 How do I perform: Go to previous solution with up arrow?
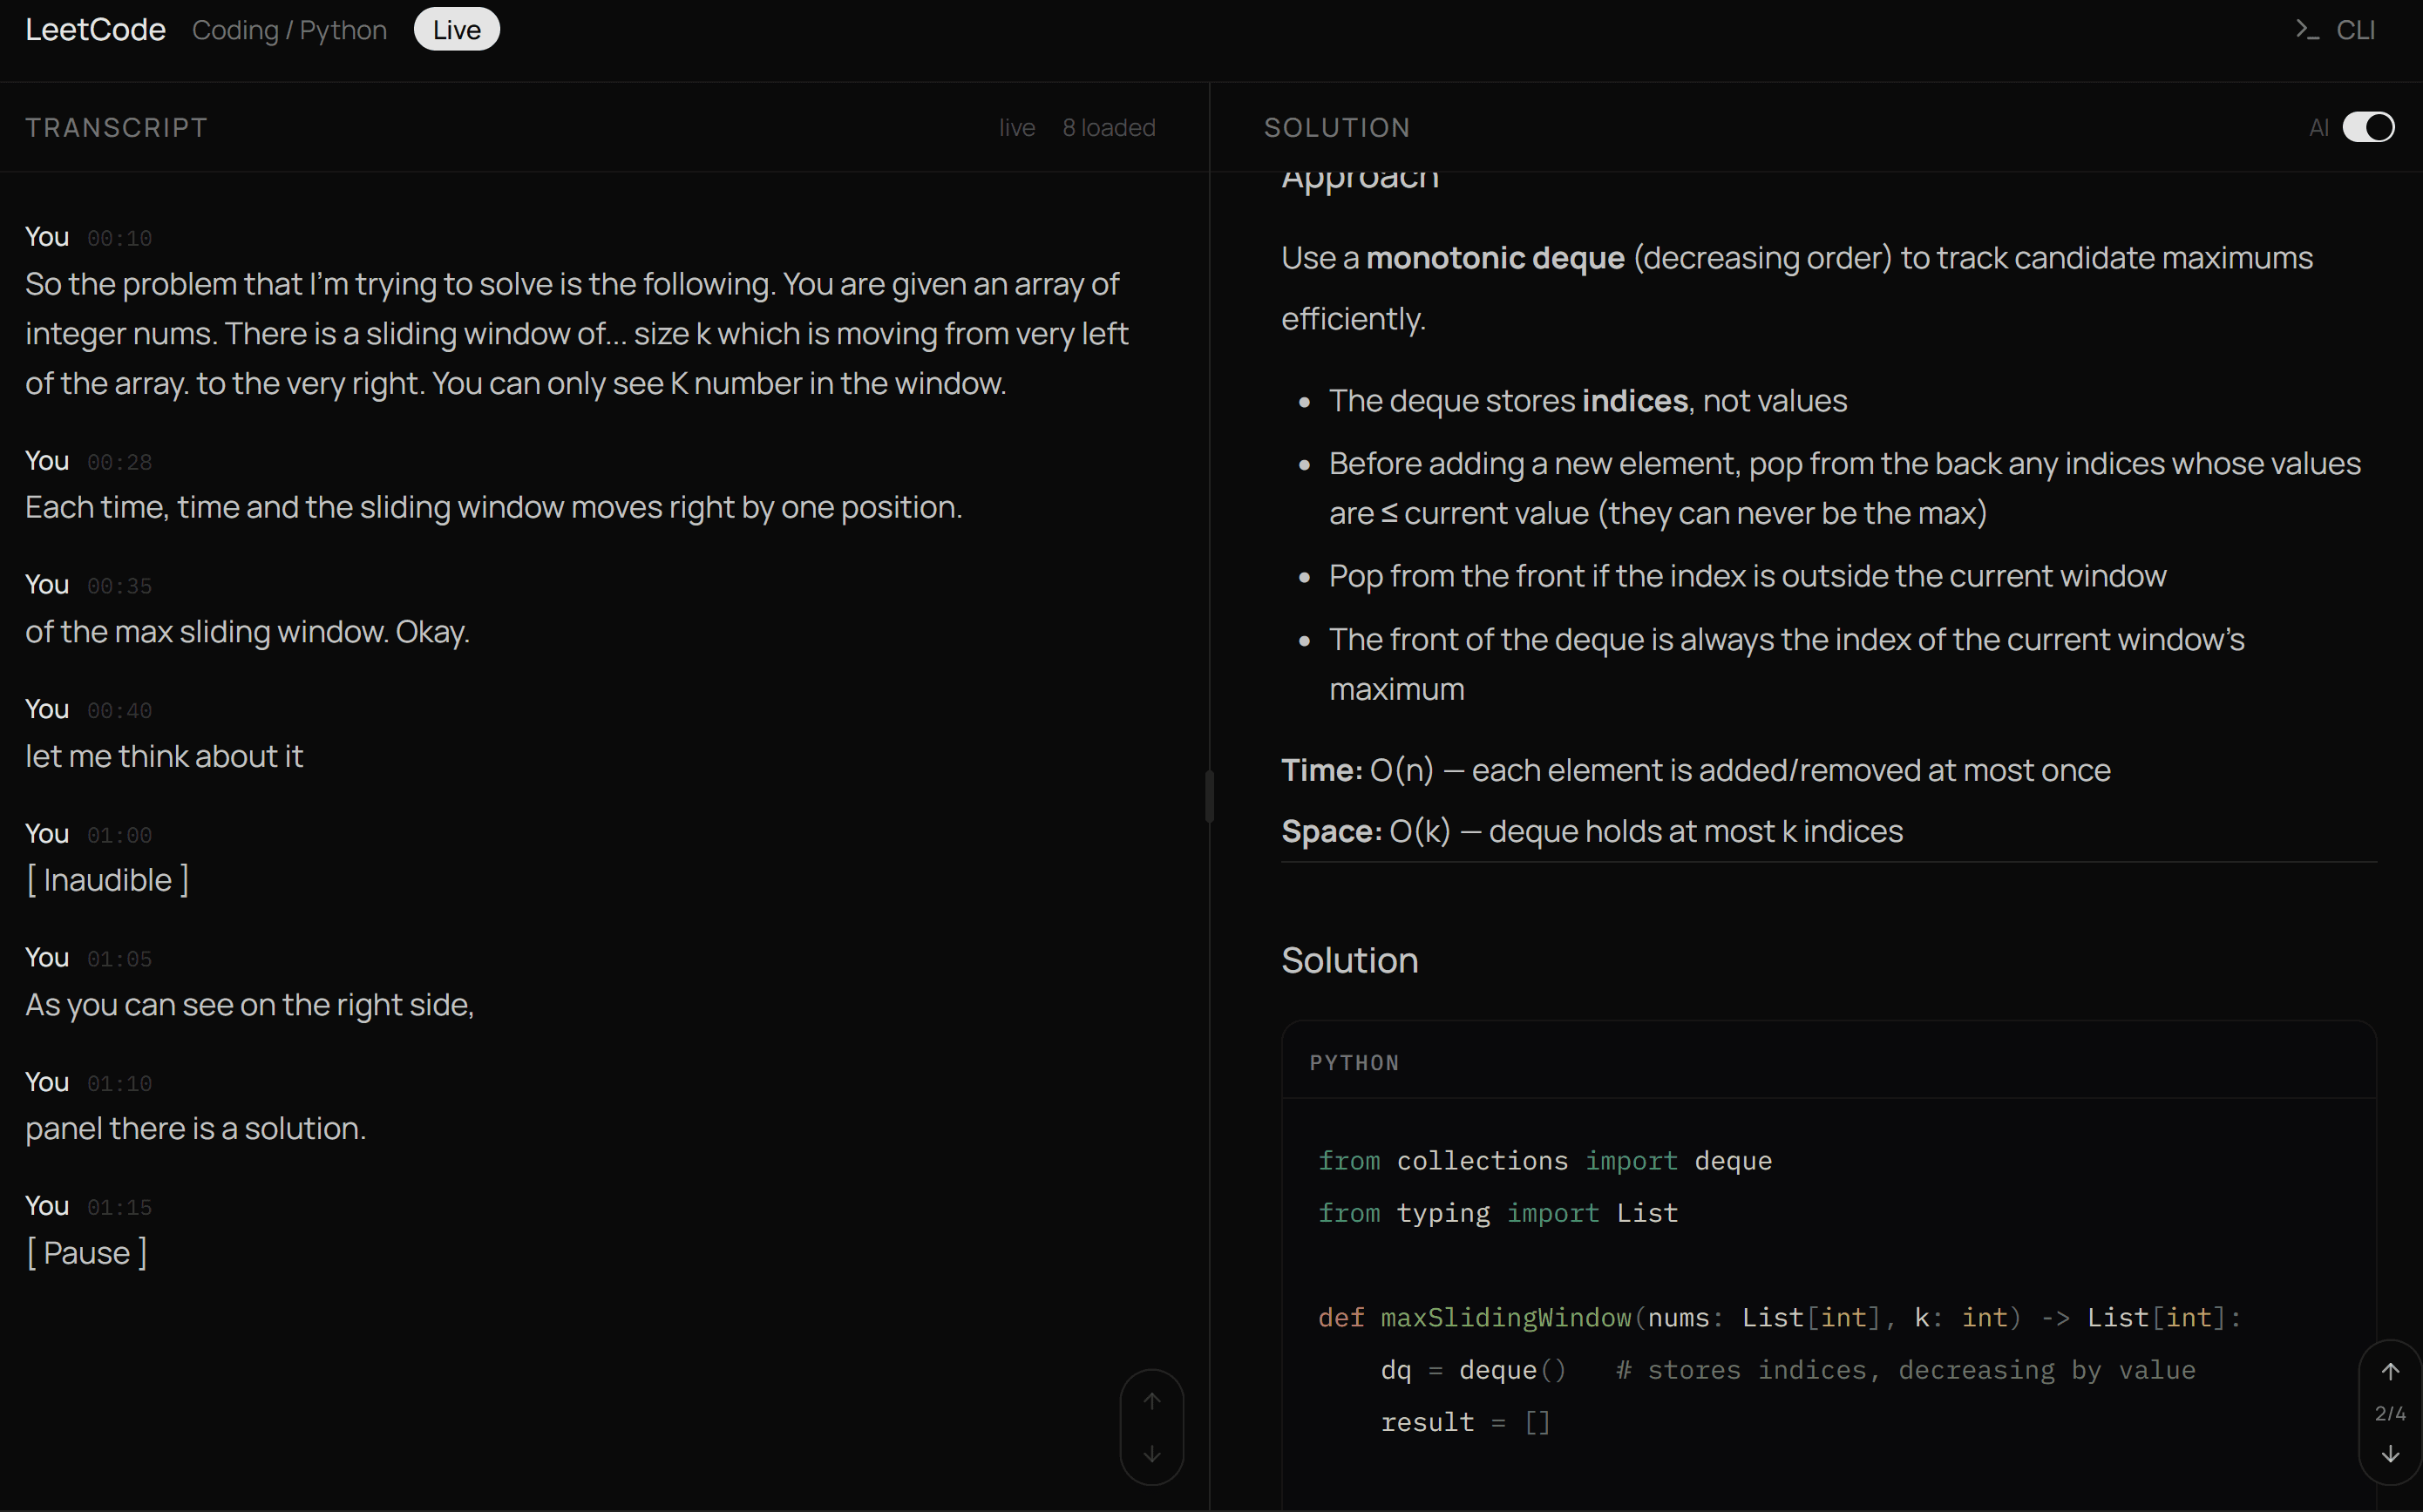(2390, 1371)
